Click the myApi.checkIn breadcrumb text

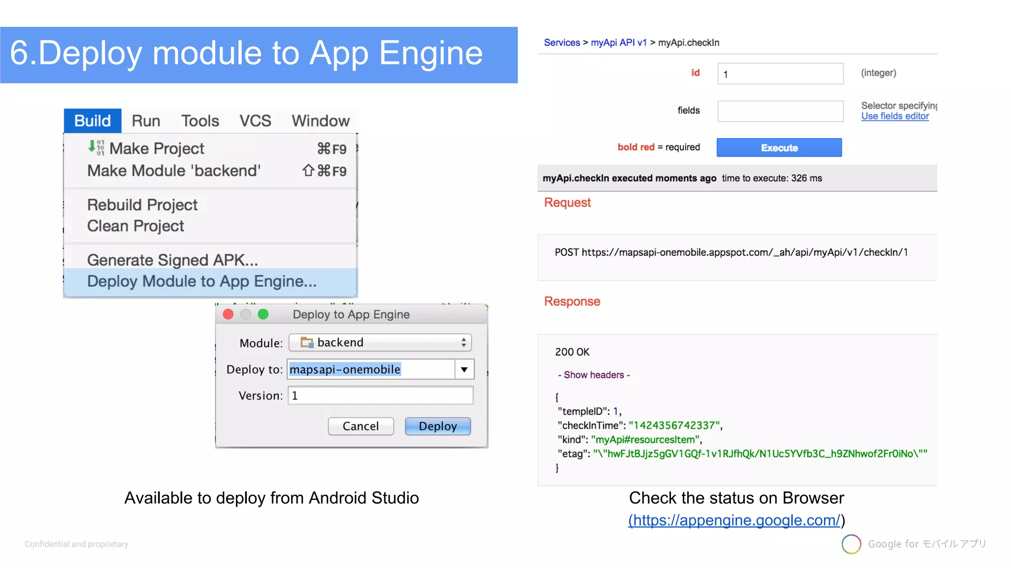[689, 43]
